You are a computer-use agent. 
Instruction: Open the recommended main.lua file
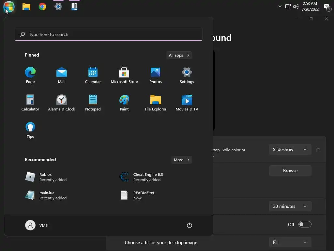pos(46,195)
